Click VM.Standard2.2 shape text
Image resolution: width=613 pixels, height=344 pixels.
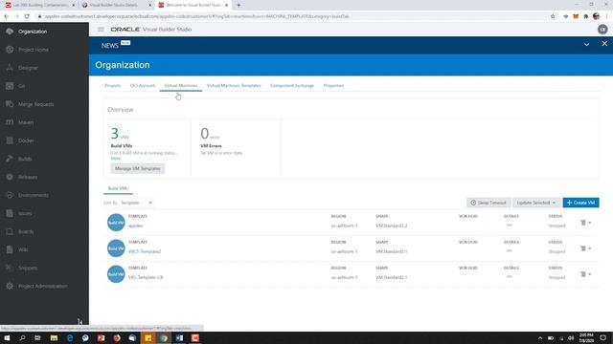coord(392,226)
